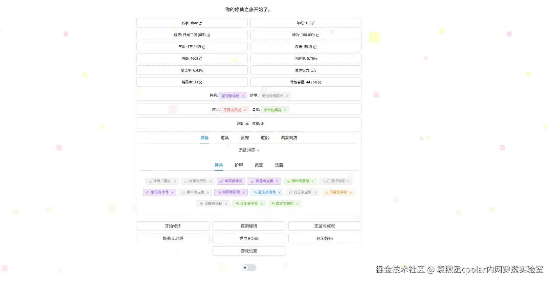Discard 白玉净尘剑 with its X icon

pos(315,192)
